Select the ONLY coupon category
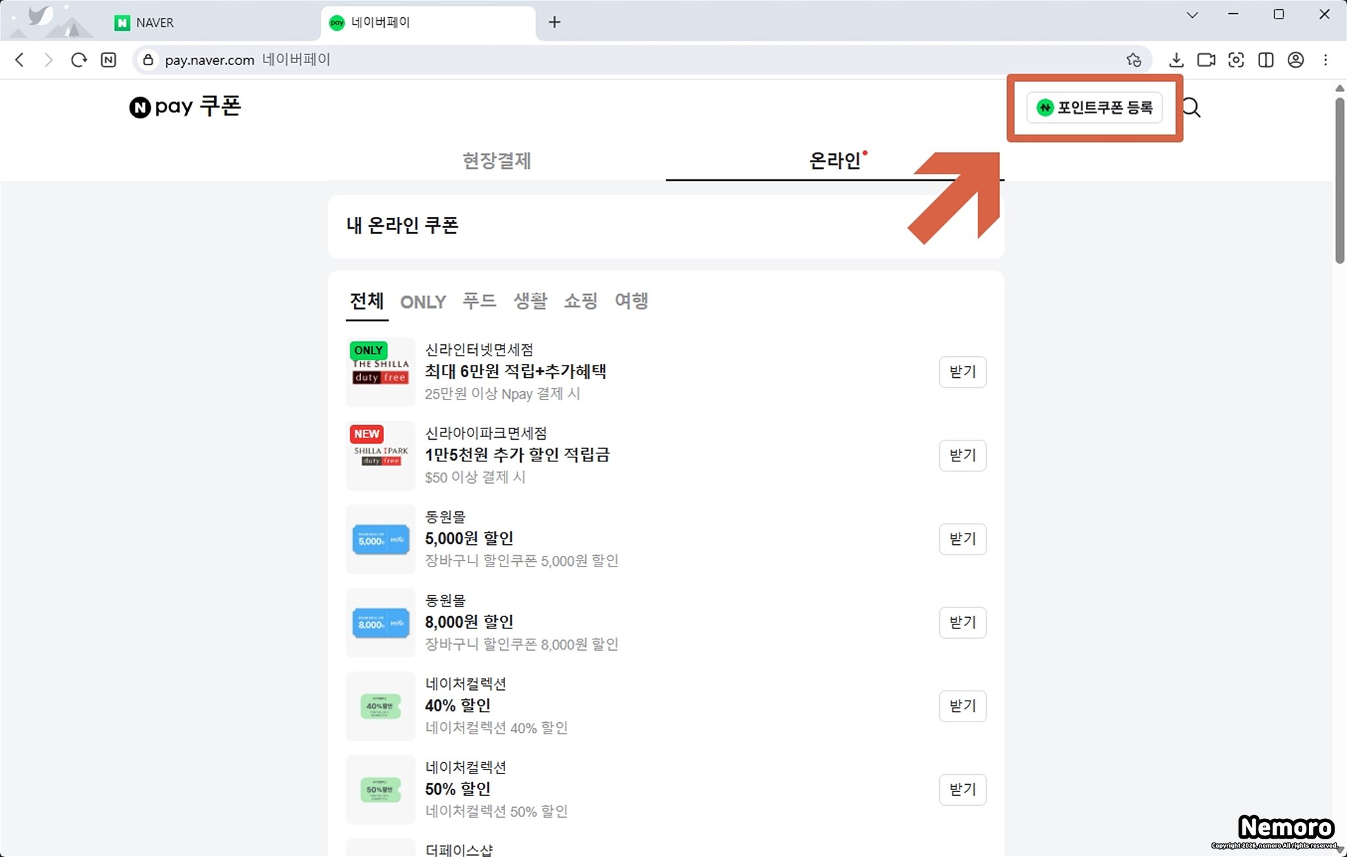 [x=423, y=302]
